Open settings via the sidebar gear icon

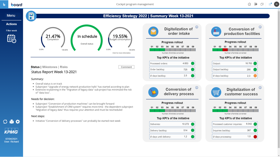(18, 122)
